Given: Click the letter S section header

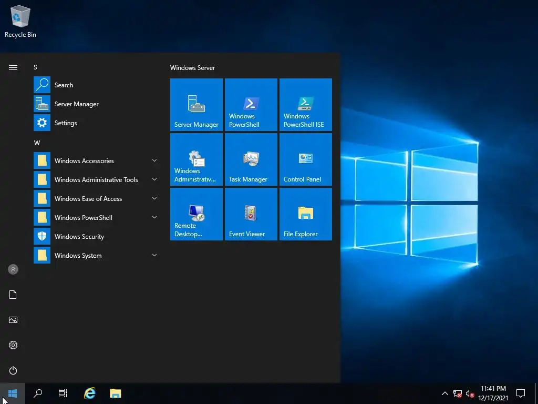Looking at the screenshot, I should 35,67.
